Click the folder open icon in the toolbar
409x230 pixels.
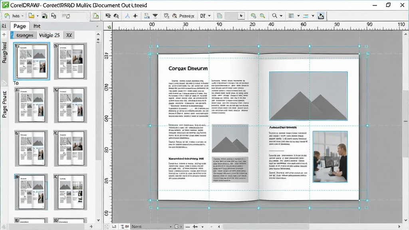point(31,16)
